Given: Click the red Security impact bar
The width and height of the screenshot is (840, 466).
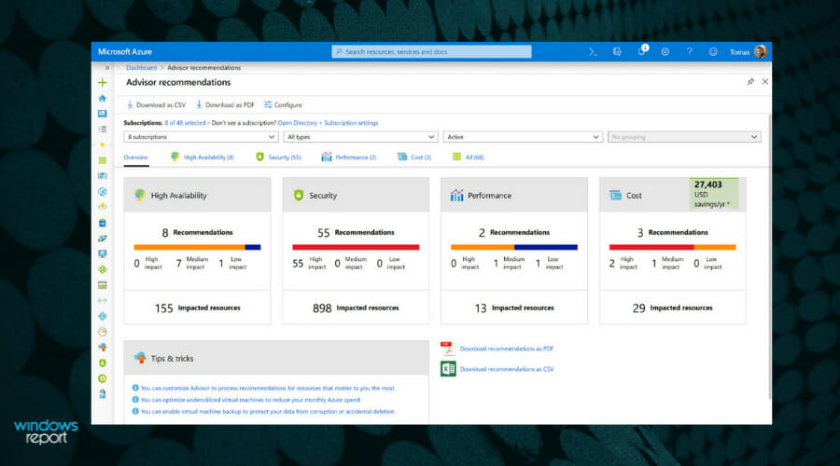Looking at the screenshot, I should [356, 247].
